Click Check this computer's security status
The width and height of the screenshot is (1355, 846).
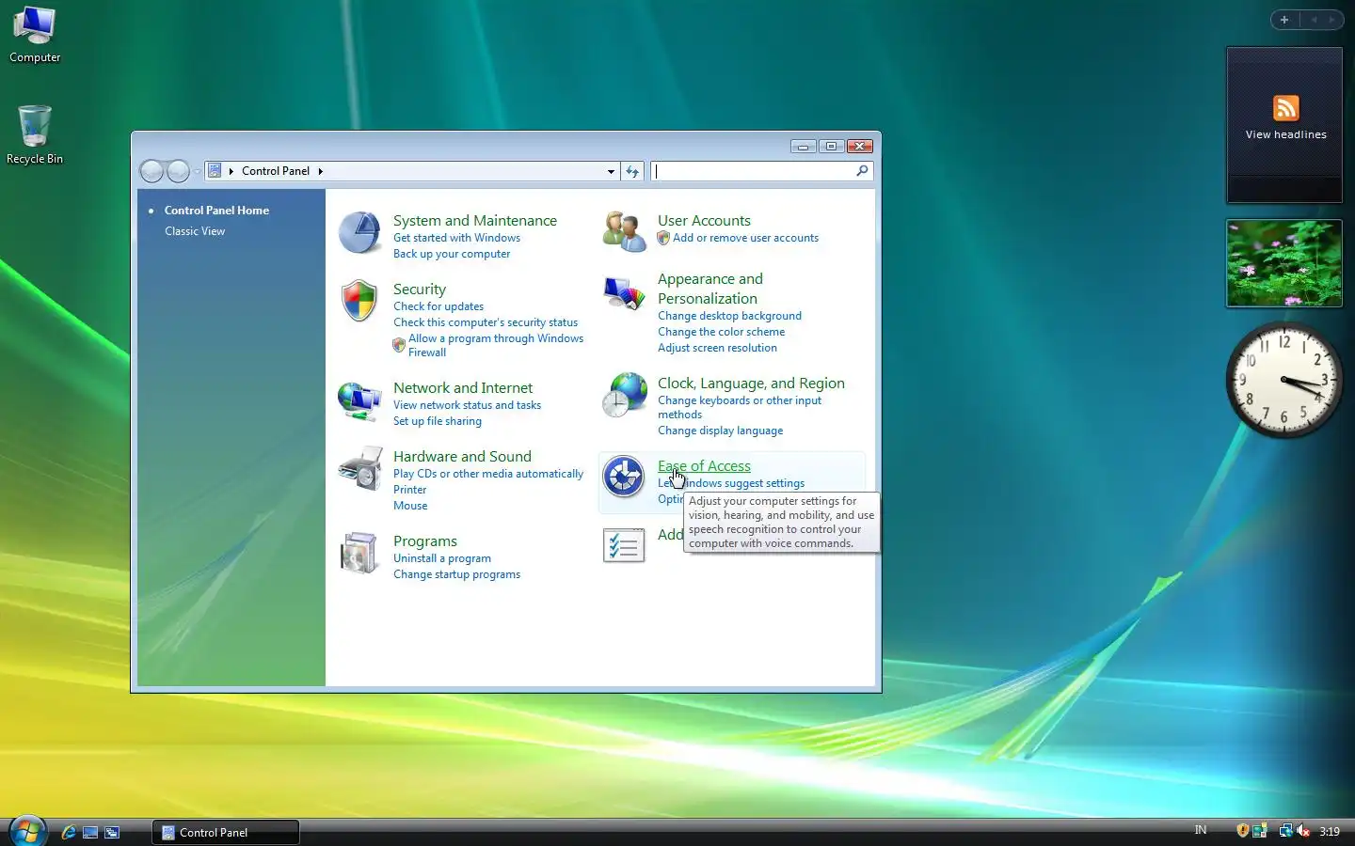tap(486, 322)
